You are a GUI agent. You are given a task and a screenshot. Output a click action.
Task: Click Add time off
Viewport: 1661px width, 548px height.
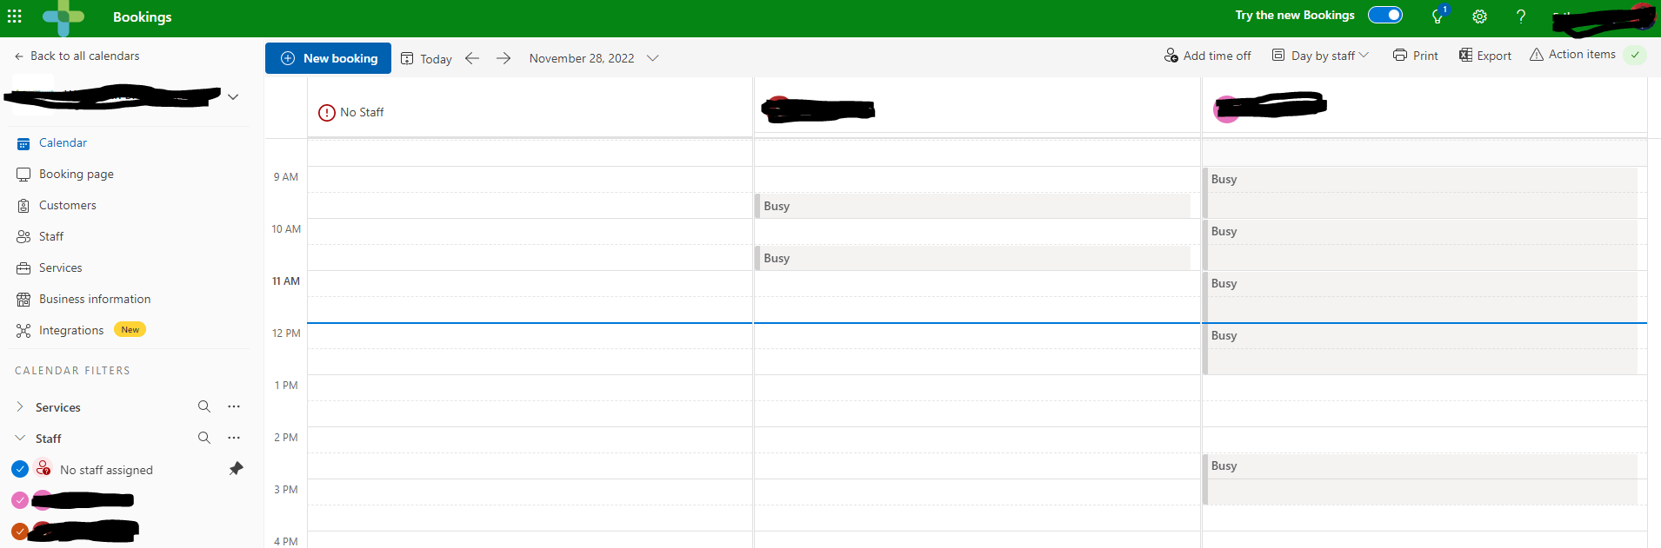[1207, 56]
